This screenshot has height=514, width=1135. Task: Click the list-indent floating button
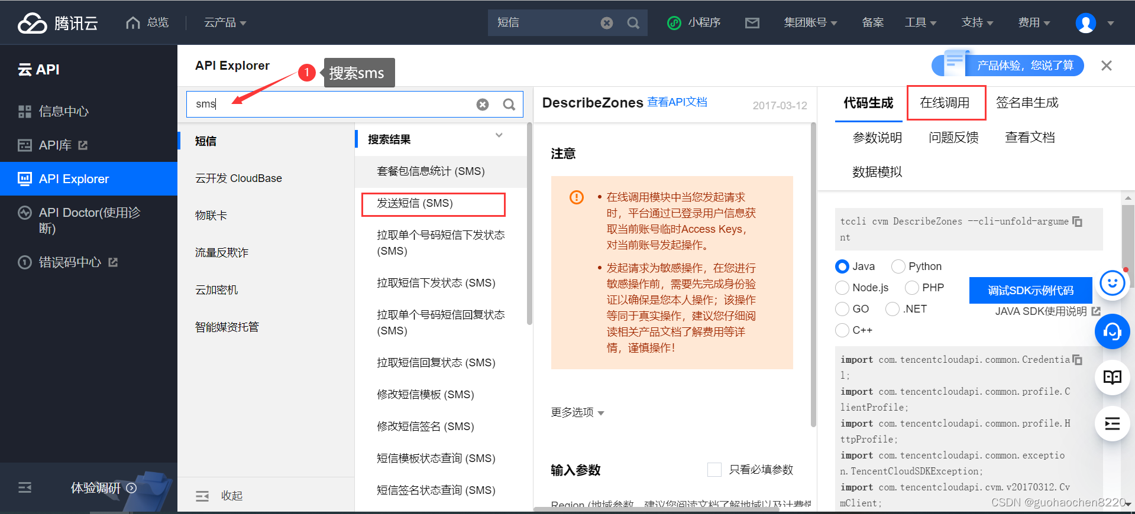[1112, 424]
